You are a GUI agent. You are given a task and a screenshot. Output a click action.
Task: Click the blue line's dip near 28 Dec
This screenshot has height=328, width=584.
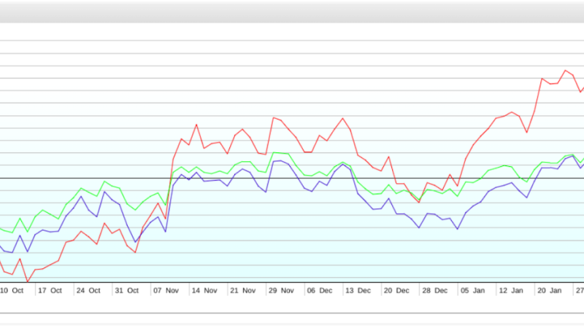coord(420,228)
